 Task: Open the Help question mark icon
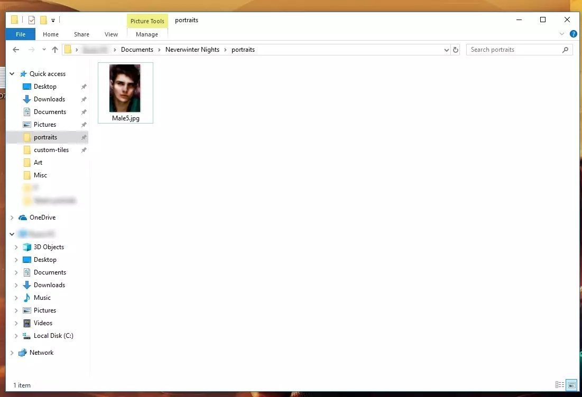(x=573, y=34)
